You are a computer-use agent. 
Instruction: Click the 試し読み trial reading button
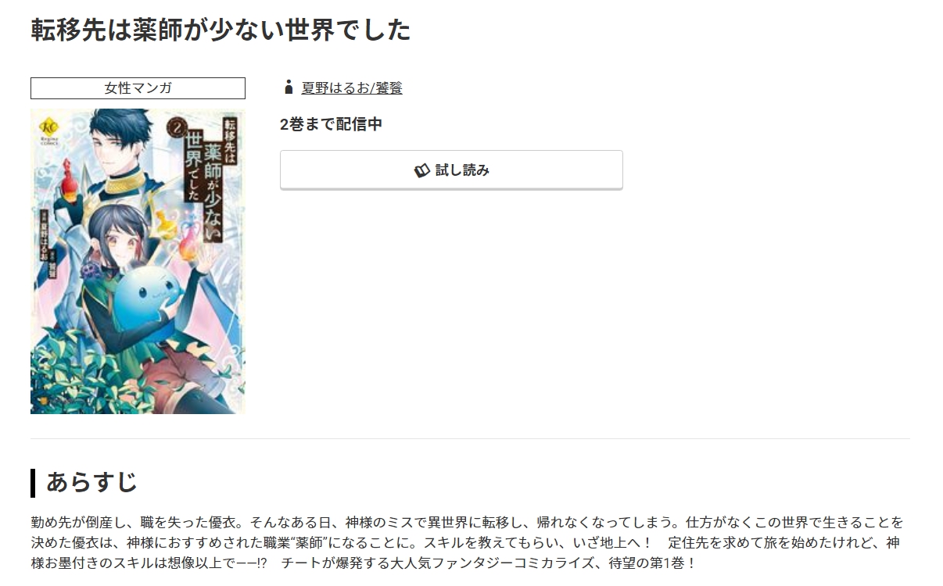(451, 170)
